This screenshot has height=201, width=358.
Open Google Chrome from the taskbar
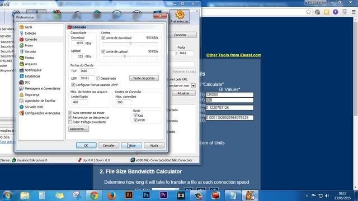(x=94, y=195)
